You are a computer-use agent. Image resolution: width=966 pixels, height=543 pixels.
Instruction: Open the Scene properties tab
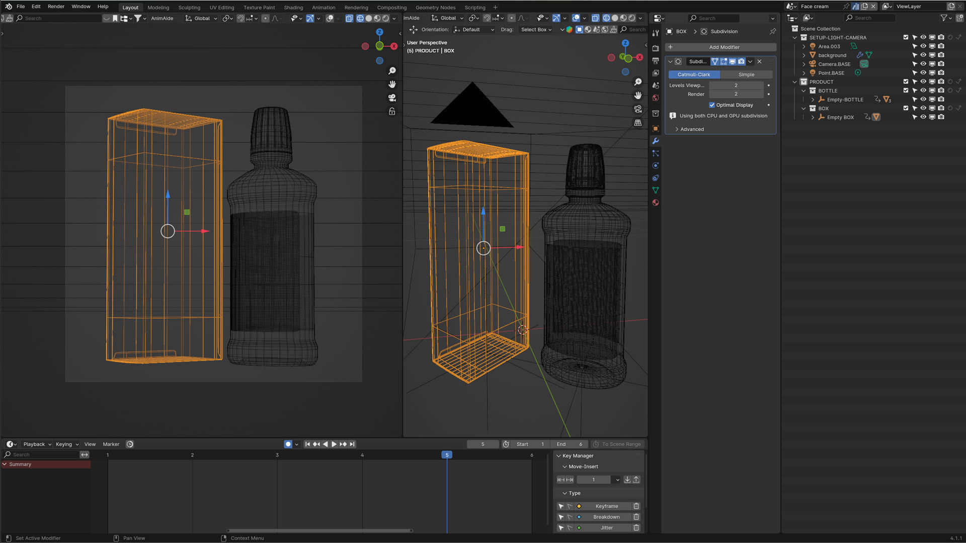point(655,85)
